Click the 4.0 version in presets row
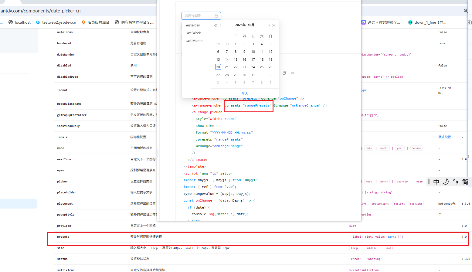 464,237
